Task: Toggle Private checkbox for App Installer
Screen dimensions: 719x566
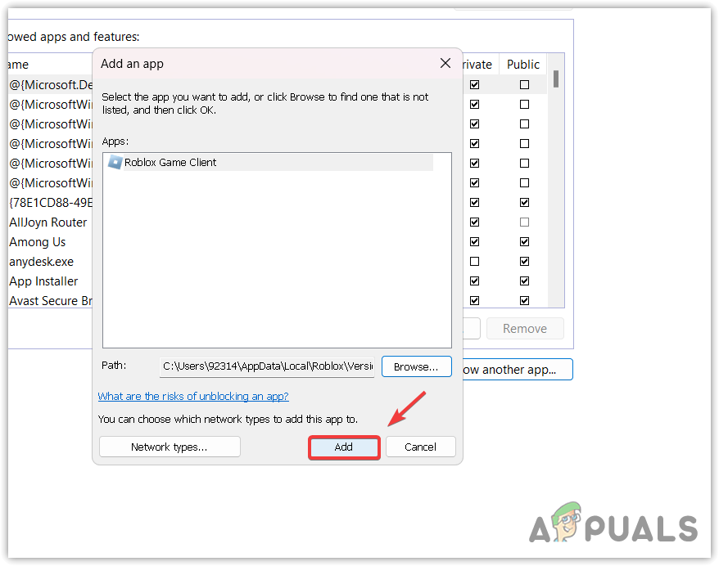Action: (x=474, y=281)
